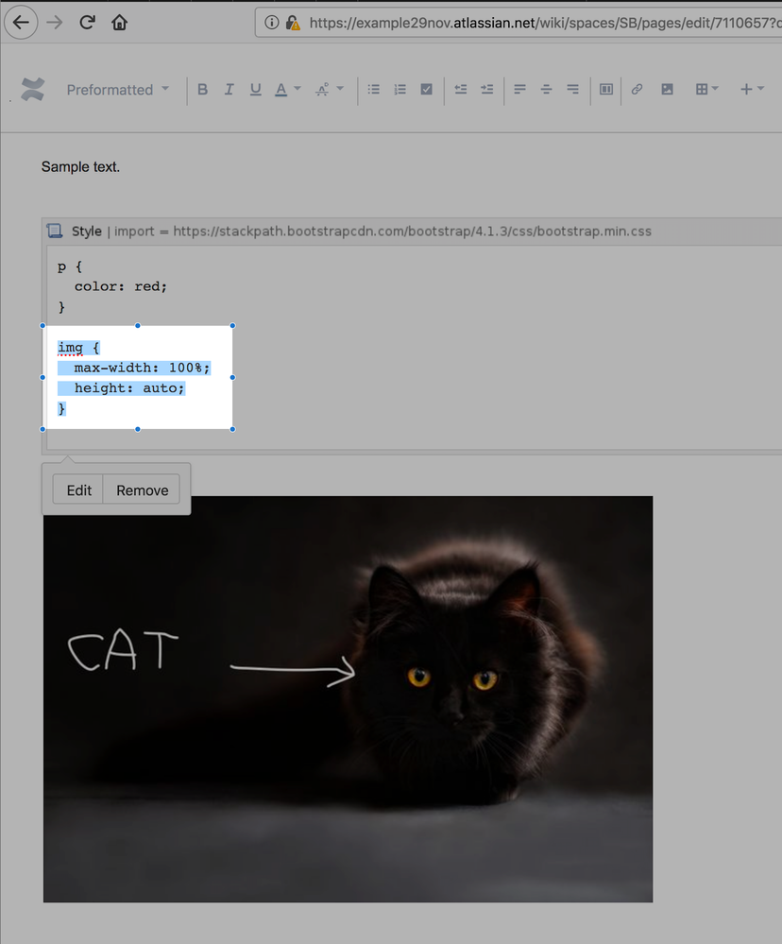The image size is (782, 944).
Task: Click the Style macro header title
Action: pos(87,232)
